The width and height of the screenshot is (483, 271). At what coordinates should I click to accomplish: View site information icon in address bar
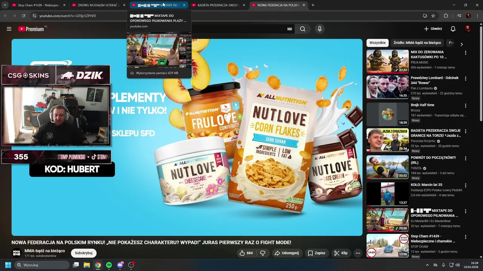tap(34, 16)
